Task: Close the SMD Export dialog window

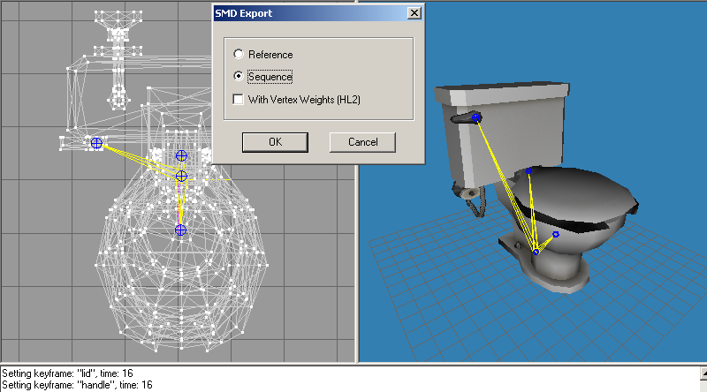Action: coord(414,13)
